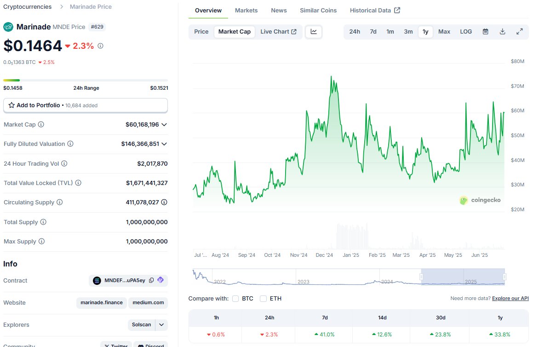This screenshot has width=533, height=347.
Task: Click Explore our API link
Action: pos(510,298)
